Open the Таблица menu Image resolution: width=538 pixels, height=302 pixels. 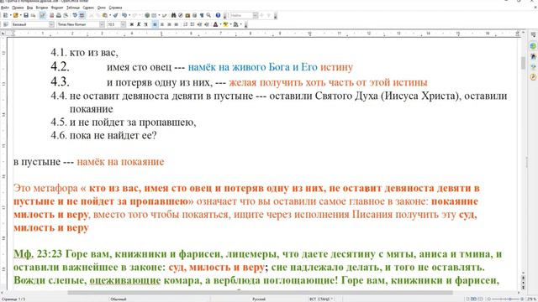[x=73, y=8]
